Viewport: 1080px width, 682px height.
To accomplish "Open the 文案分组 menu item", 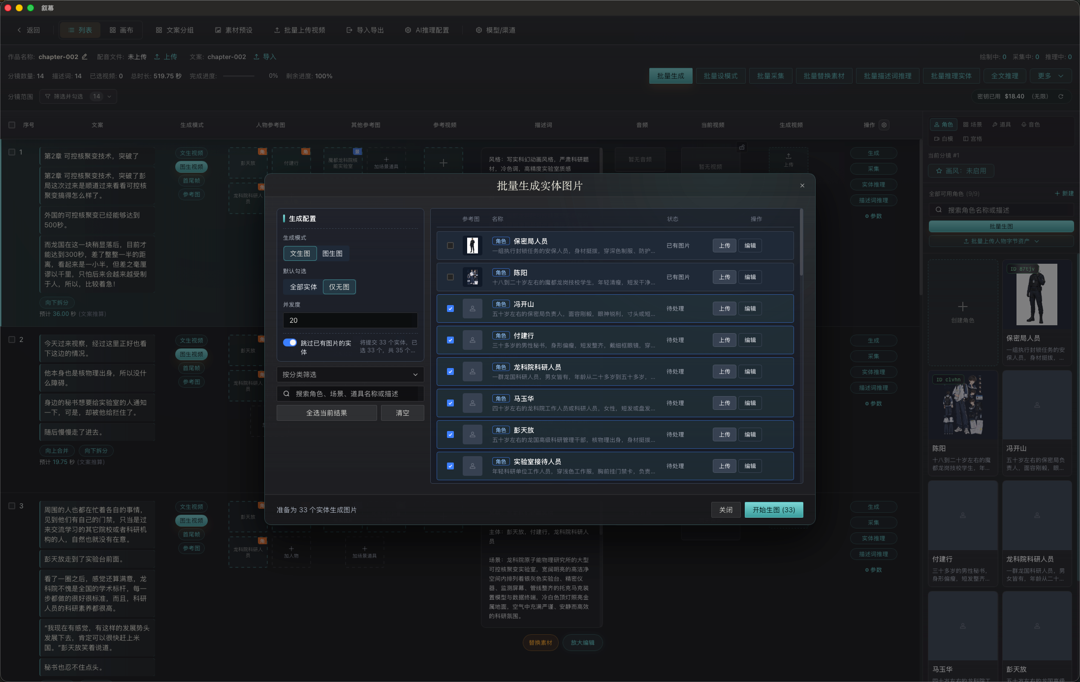I will click(x=175, y=30).
